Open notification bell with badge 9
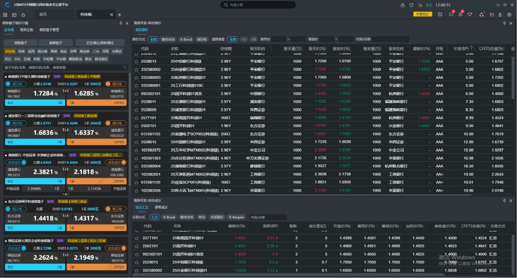Image resolution: width=517 pixels, height=278 pixels. pos(461,14)
